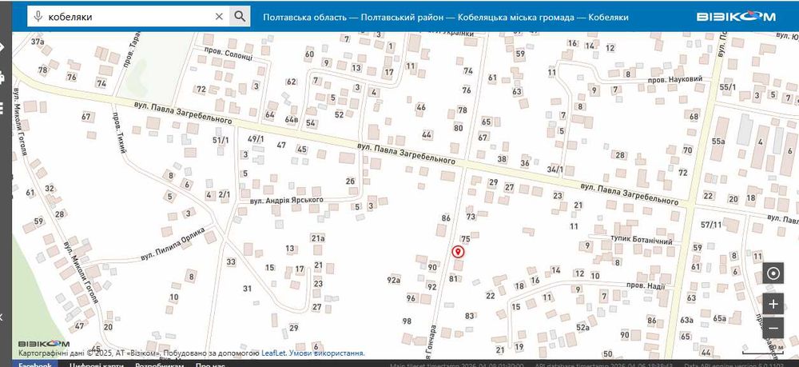Pick house number 98 on the map
Viewport: 799px width, 367px height.
pos(407,321)
